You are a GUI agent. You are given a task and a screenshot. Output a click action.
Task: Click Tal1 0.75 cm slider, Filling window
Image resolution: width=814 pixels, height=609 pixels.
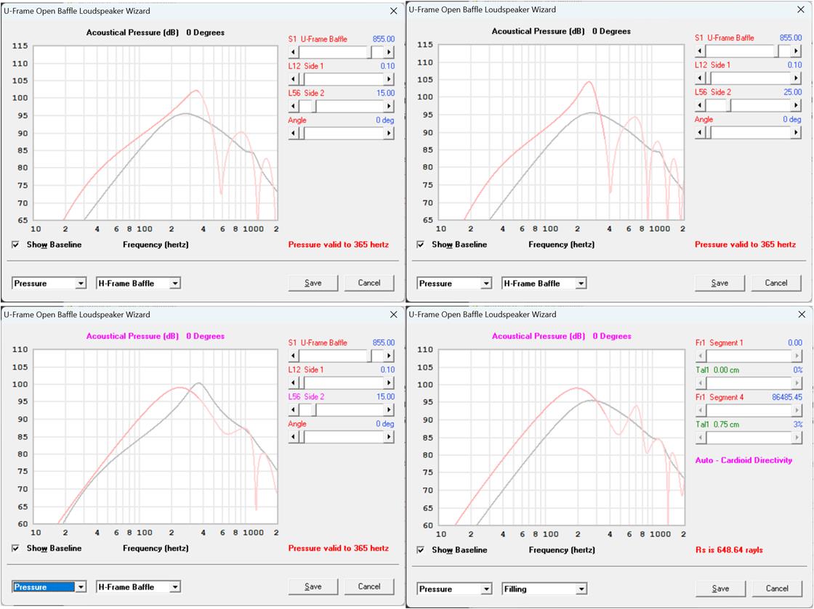[749, 438]
